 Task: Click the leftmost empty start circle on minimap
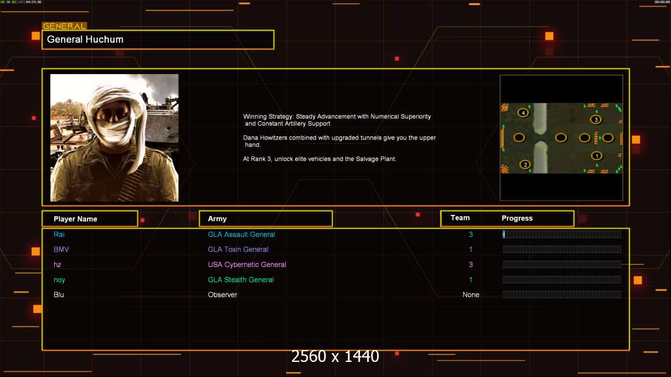519,138
